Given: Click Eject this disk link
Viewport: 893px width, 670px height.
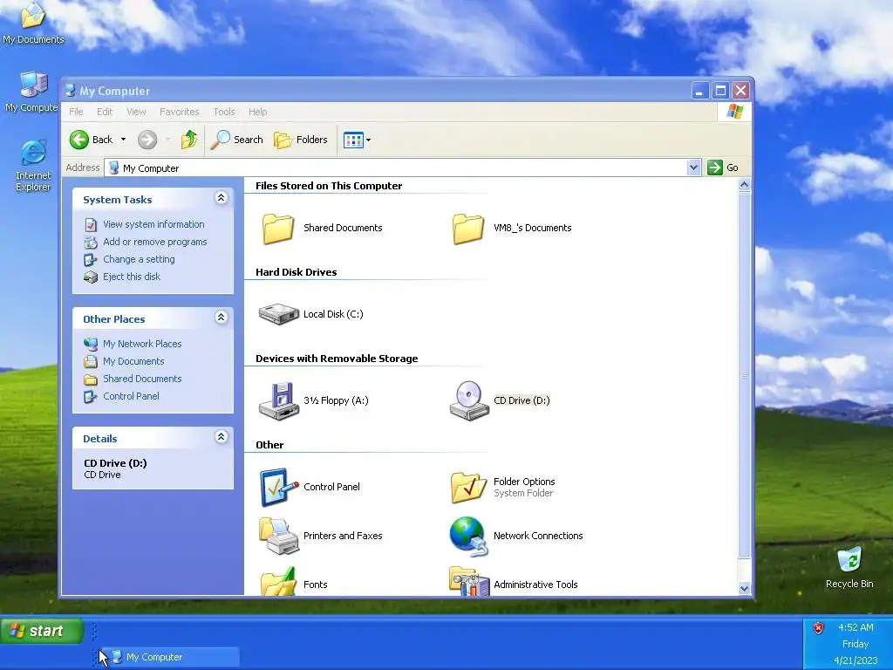Looking at the screenshot, I should tap(132, 277).
